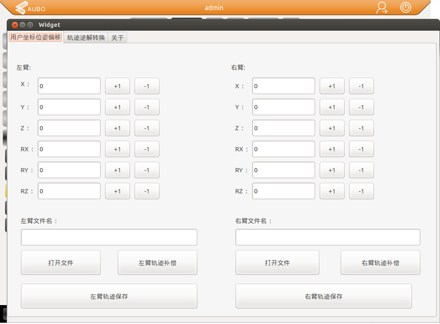Click the 左臂文件名 text field

tap(109, 237)
